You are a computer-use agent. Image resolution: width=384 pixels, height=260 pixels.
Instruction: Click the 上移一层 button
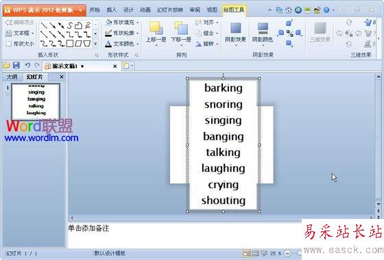[156, 34]
